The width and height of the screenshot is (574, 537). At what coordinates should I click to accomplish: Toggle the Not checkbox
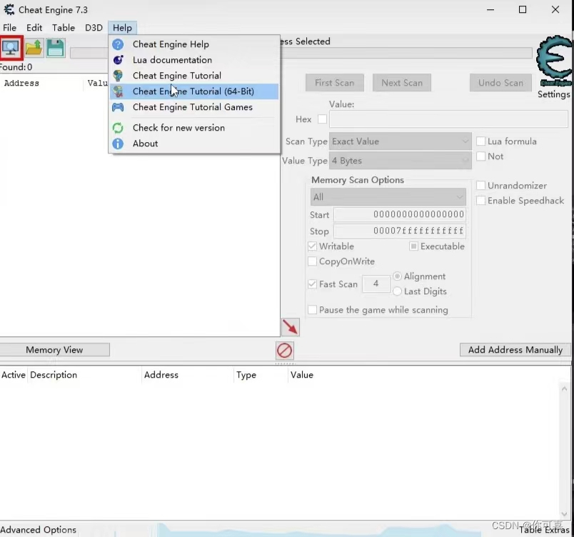tap(480, 156)
